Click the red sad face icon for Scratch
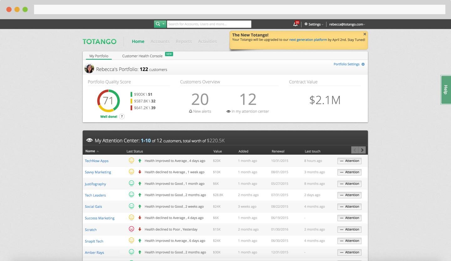Screen dimensions: 451x261 [132, 229]
